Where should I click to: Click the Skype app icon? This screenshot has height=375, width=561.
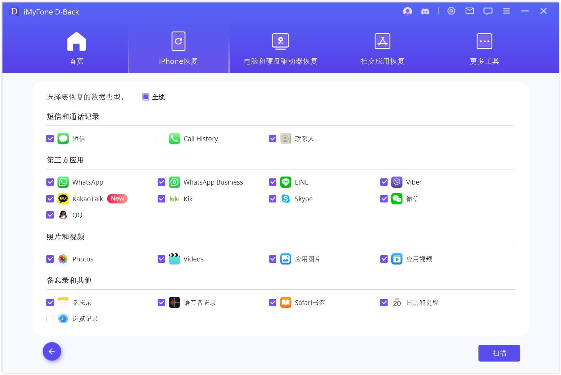point(286,199)
